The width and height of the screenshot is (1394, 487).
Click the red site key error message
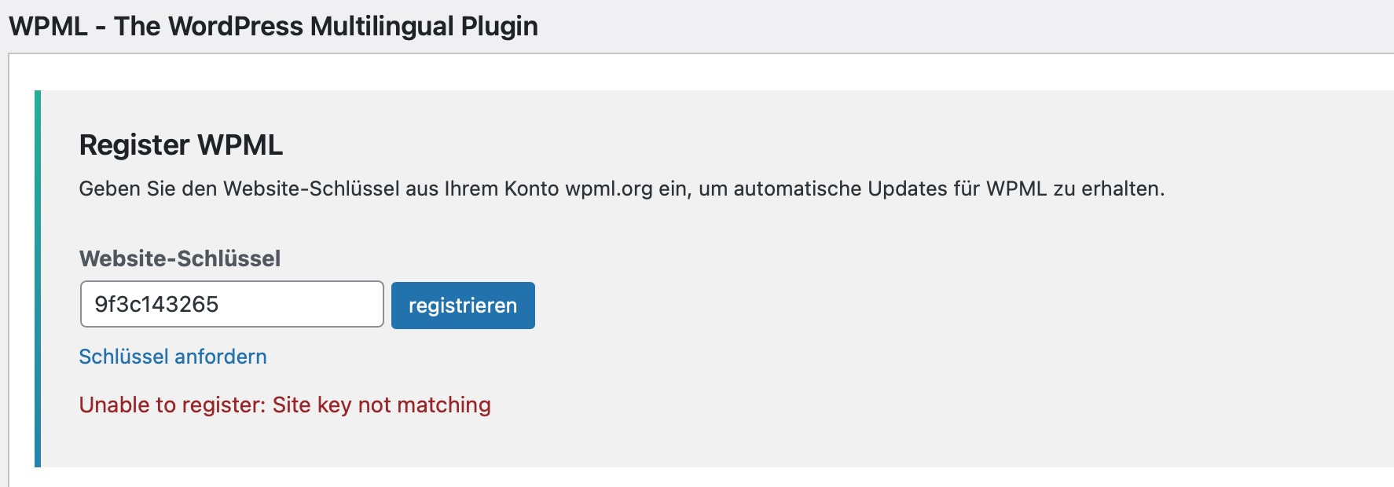(x=284, y=405)
